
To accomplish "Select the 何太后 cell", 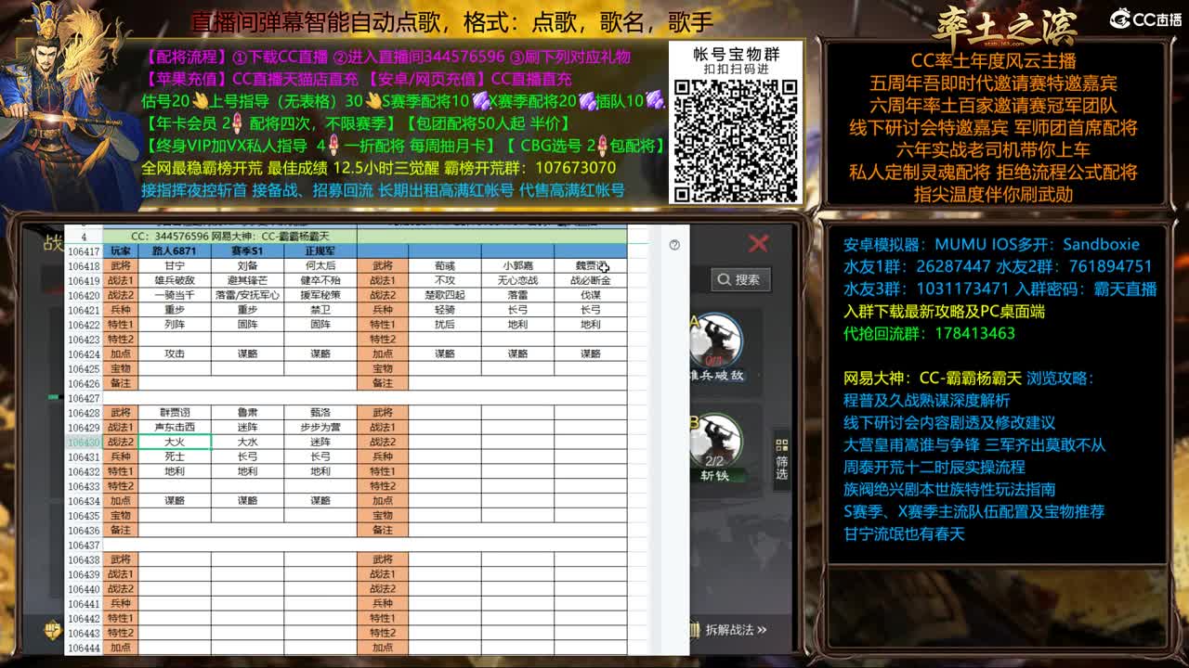I will 320,266.
